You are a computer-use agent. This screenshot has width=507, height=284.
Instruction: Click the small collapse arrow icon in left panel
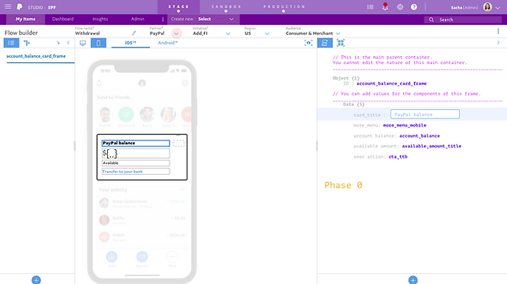(59, 43)
